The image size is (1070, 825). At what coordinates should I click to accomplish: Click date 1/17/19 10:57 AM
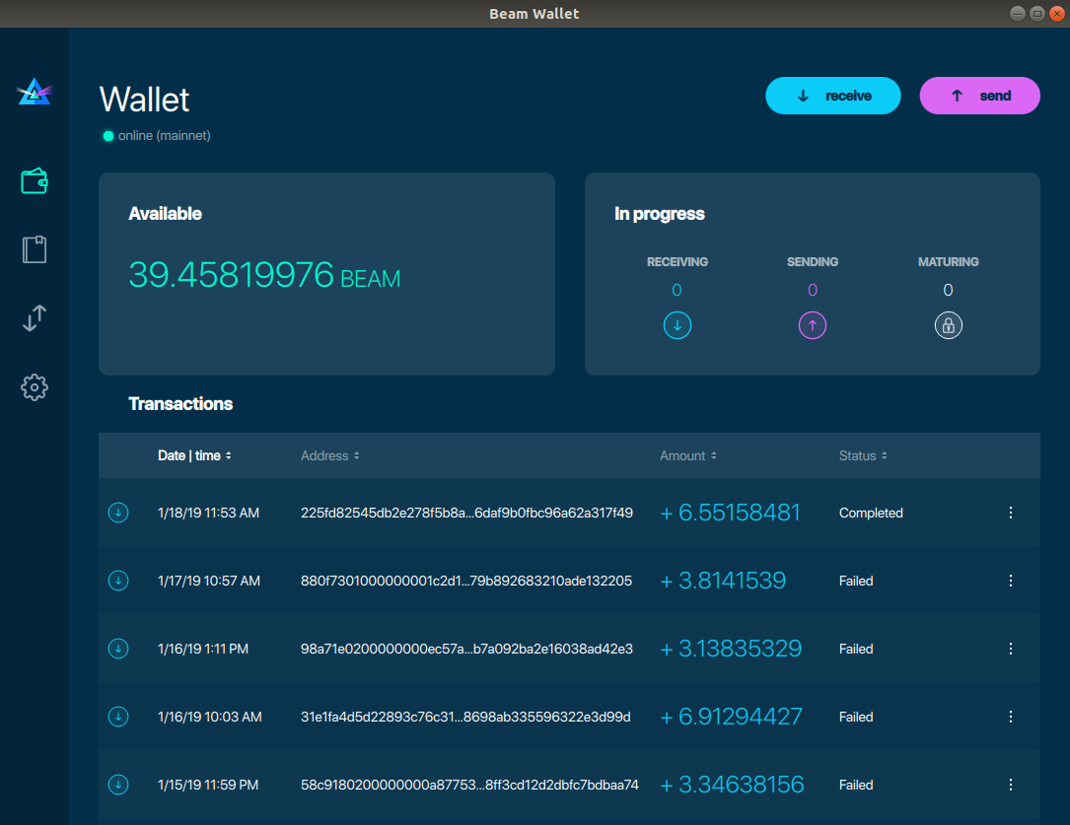pos(209,581)
